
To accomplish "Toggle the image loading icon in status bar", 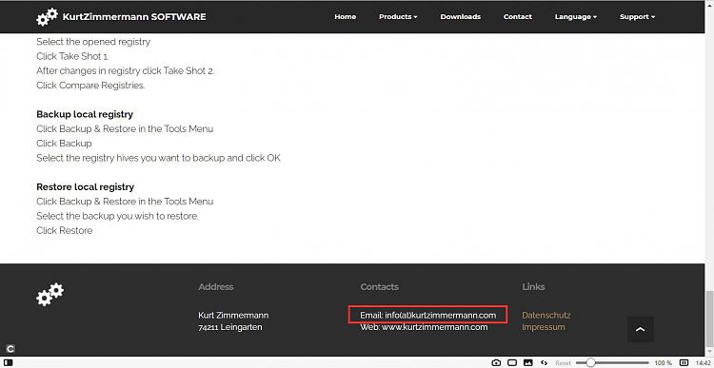I will (x=528, y=362).
